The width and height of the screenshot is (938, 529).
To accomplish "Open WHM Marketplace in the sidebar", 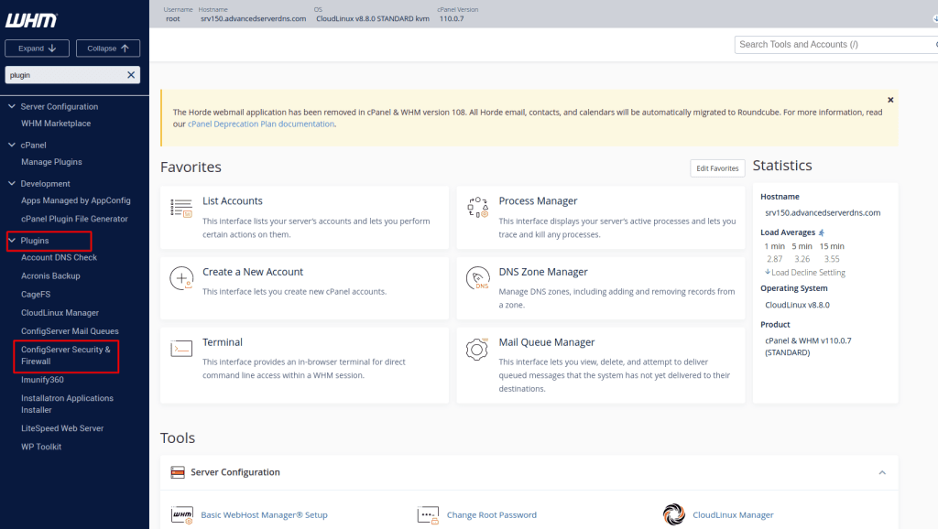I will (x=56, y=124).
